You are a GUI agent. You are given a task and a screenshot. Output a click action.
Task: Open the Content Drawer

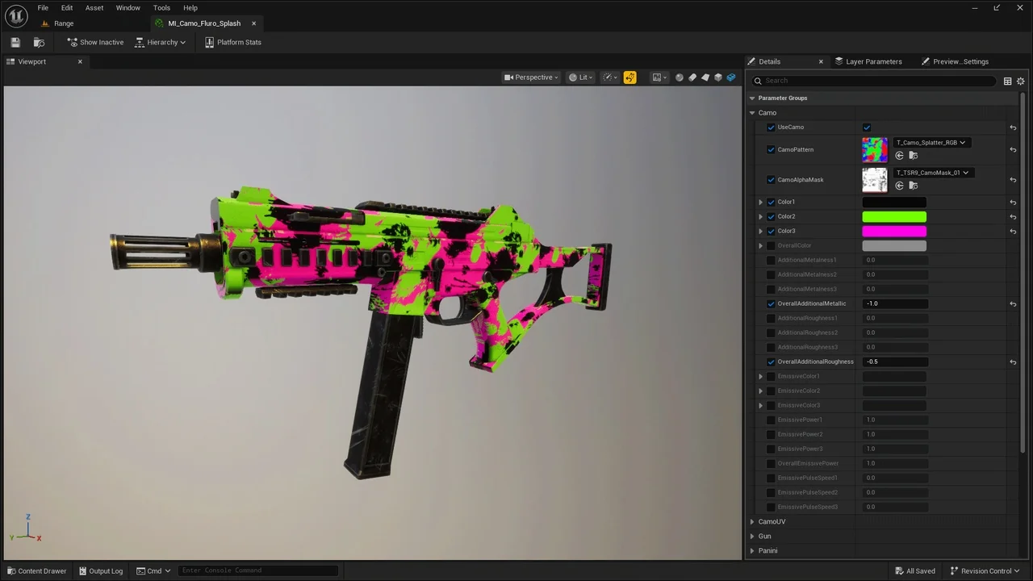click(x=36, y=571)
